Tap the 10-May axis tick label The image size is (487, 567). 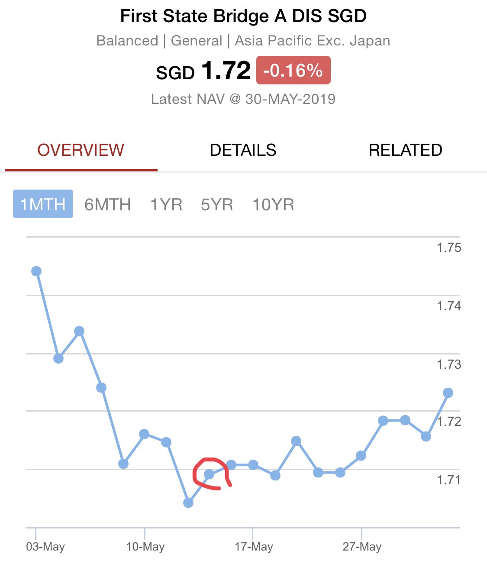coord(145,547)
